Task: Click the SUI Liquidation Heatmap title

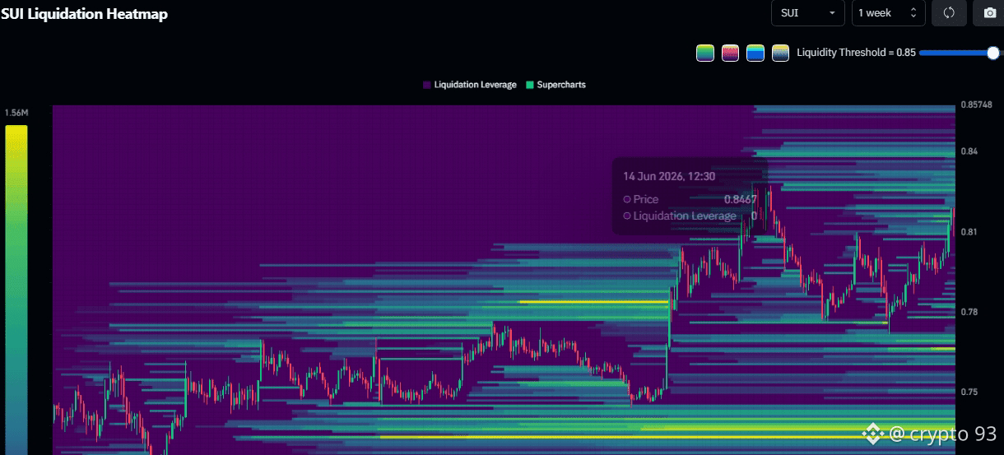Action: [84, 14]
